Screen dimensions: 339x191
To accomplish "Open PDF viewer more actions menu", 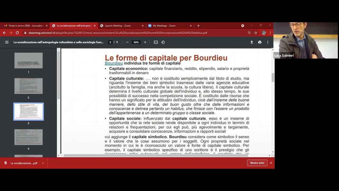I will click(x=268, y=42).
